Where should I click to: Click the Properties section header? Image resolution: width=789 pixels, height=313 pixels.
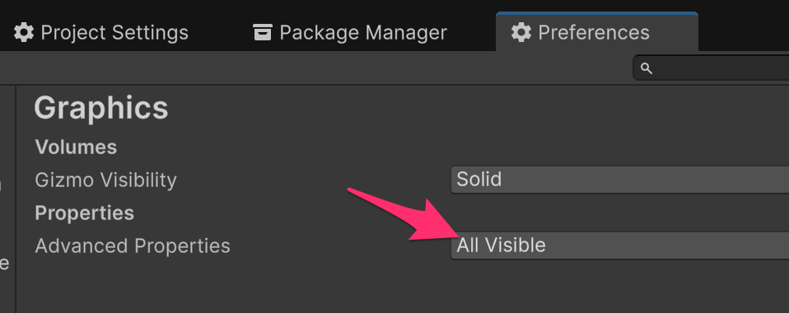(x=85, y=213)
